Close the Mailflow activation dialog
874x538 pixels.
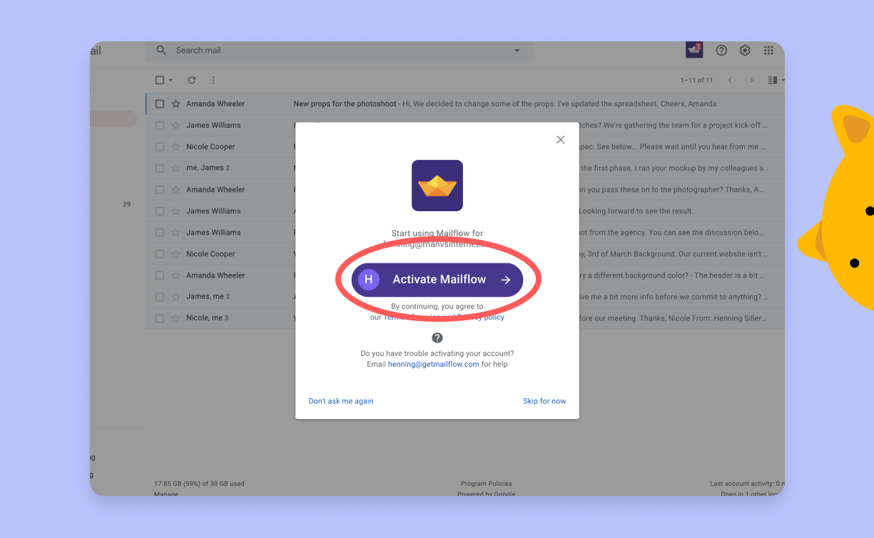click(x=561, y=140)
